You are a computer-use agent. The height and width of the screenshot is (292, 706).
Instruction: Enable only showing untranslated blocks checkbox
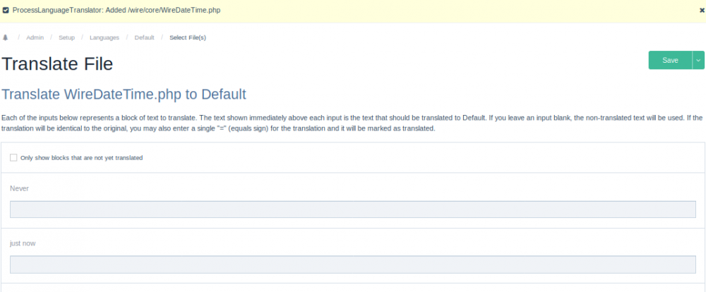tap(13, 157)
